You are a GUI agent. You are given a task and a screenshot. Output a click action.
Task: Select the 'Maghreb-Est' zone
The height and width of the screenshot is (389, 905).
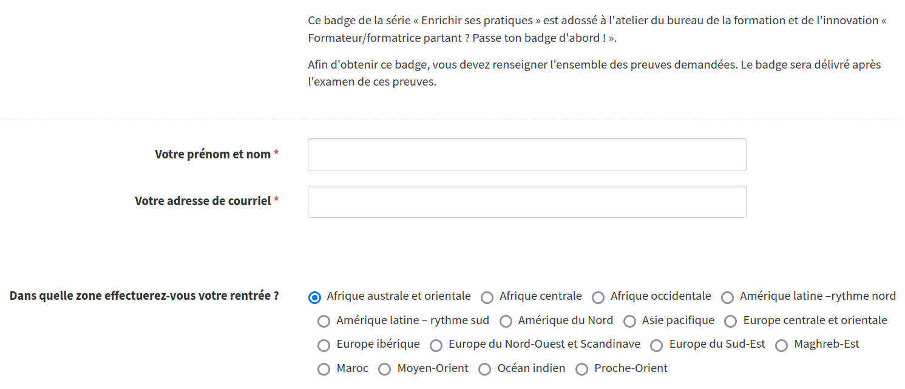point(782,345)
